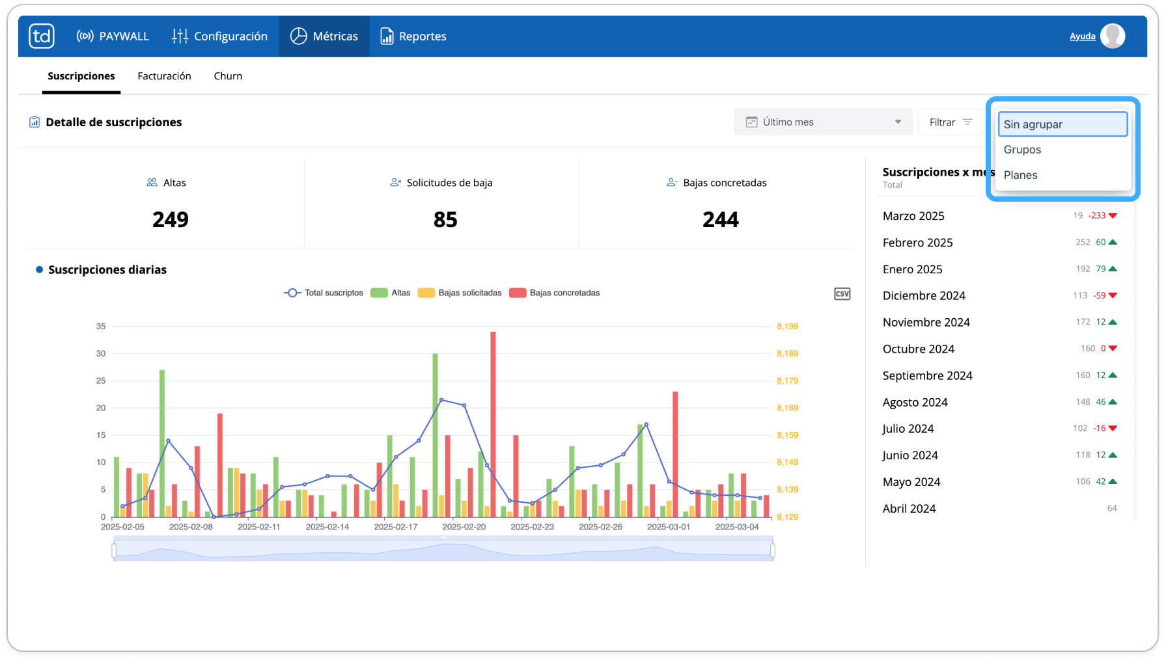Toggle Altas green legend series
The width and height of the screenshot is (1166, 661).
click(391, 293)
